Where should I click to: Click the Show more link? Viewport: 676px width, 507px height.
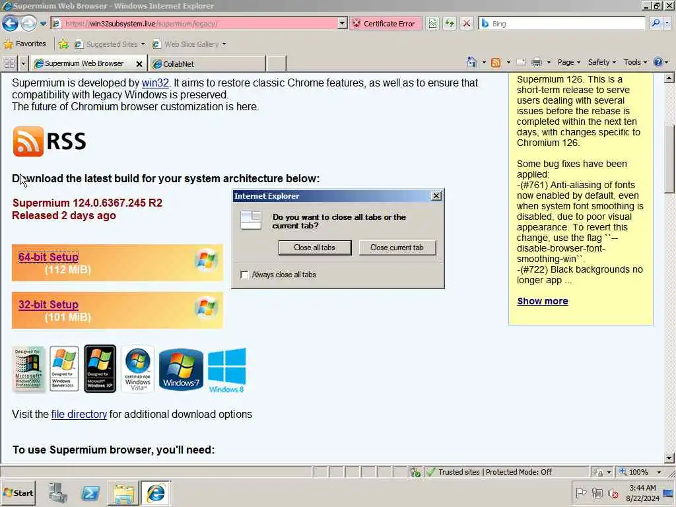coord(543,301)
